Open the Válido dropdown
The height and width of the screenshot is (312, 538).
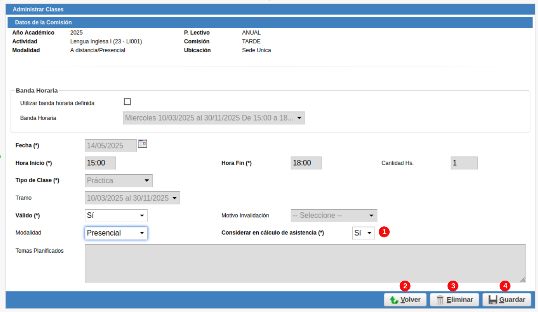(x=116, y=215)
